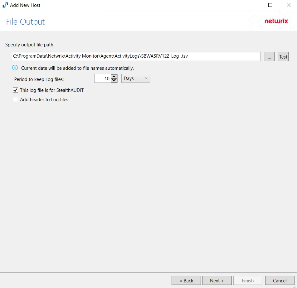Click 'Current date will be added' note
Screen dimensions: 297x288
click(77, 68)
